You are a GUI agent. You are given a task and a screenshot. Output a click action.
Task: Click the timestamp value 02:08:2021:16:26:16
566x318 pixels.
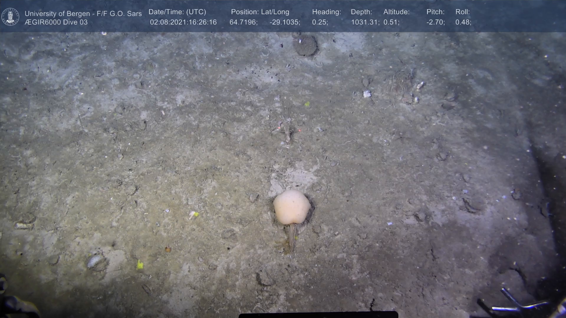(x=183, y=22)
